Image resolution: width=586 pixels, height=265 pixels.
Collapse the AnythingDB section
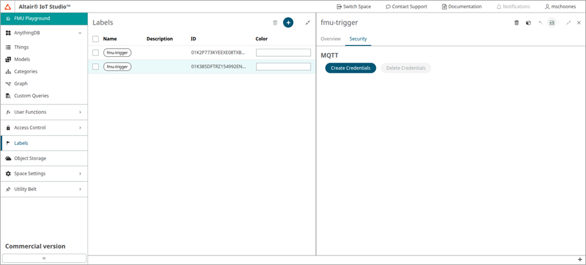coord(80,33)
